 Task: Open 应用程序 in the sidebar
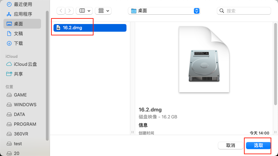point(23,14)
